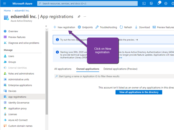Click the Refresh toolbar label
The width and height of the screenshot is (174, 130).
point(128,27)
